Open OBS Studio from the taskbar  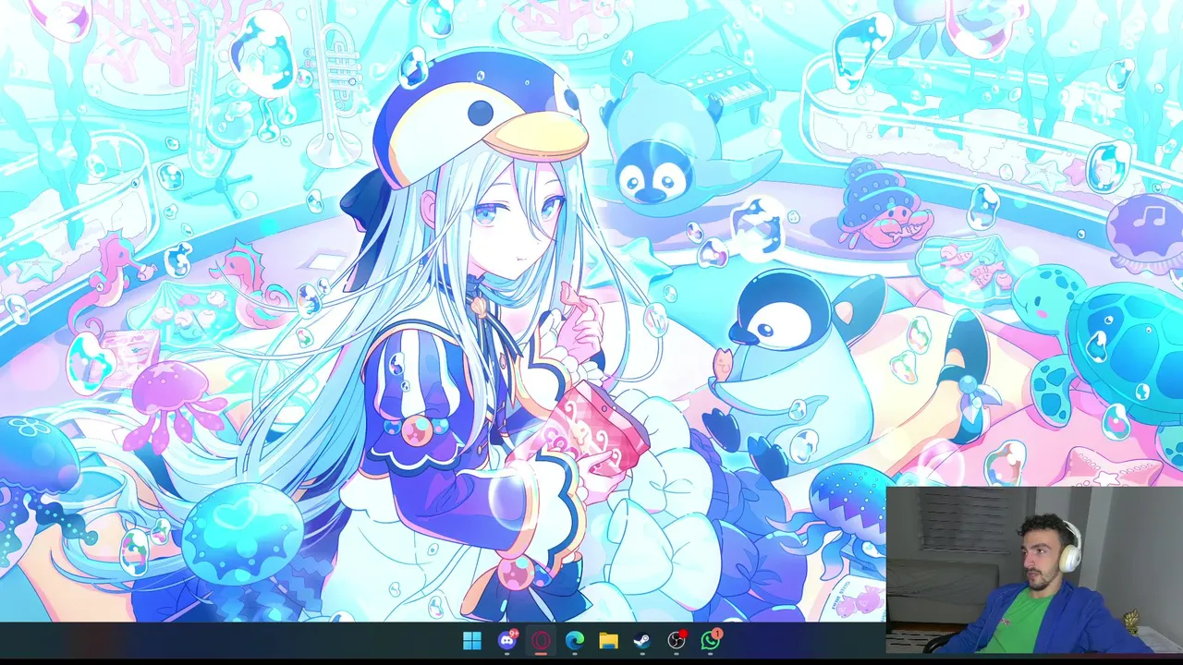click(677, 640)
